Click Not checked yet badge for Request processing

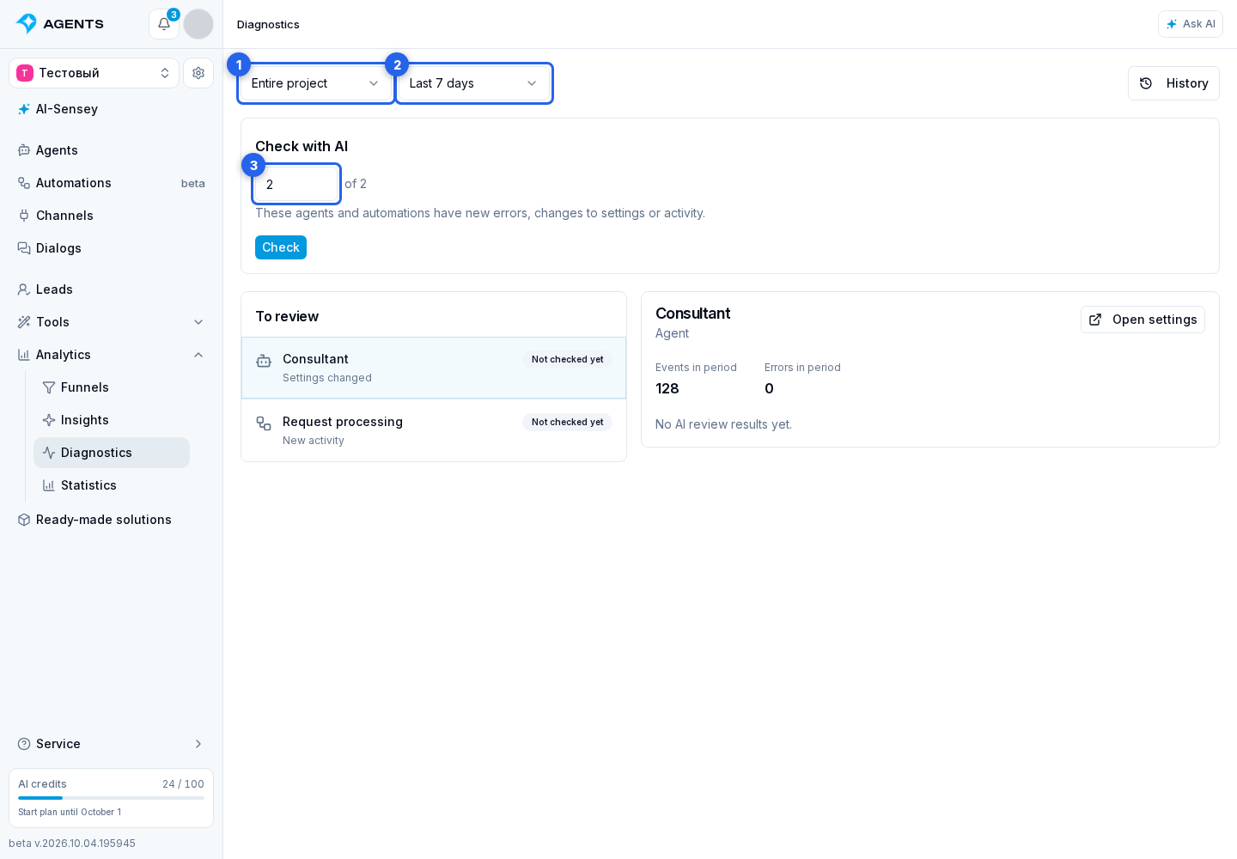point(567,422)
